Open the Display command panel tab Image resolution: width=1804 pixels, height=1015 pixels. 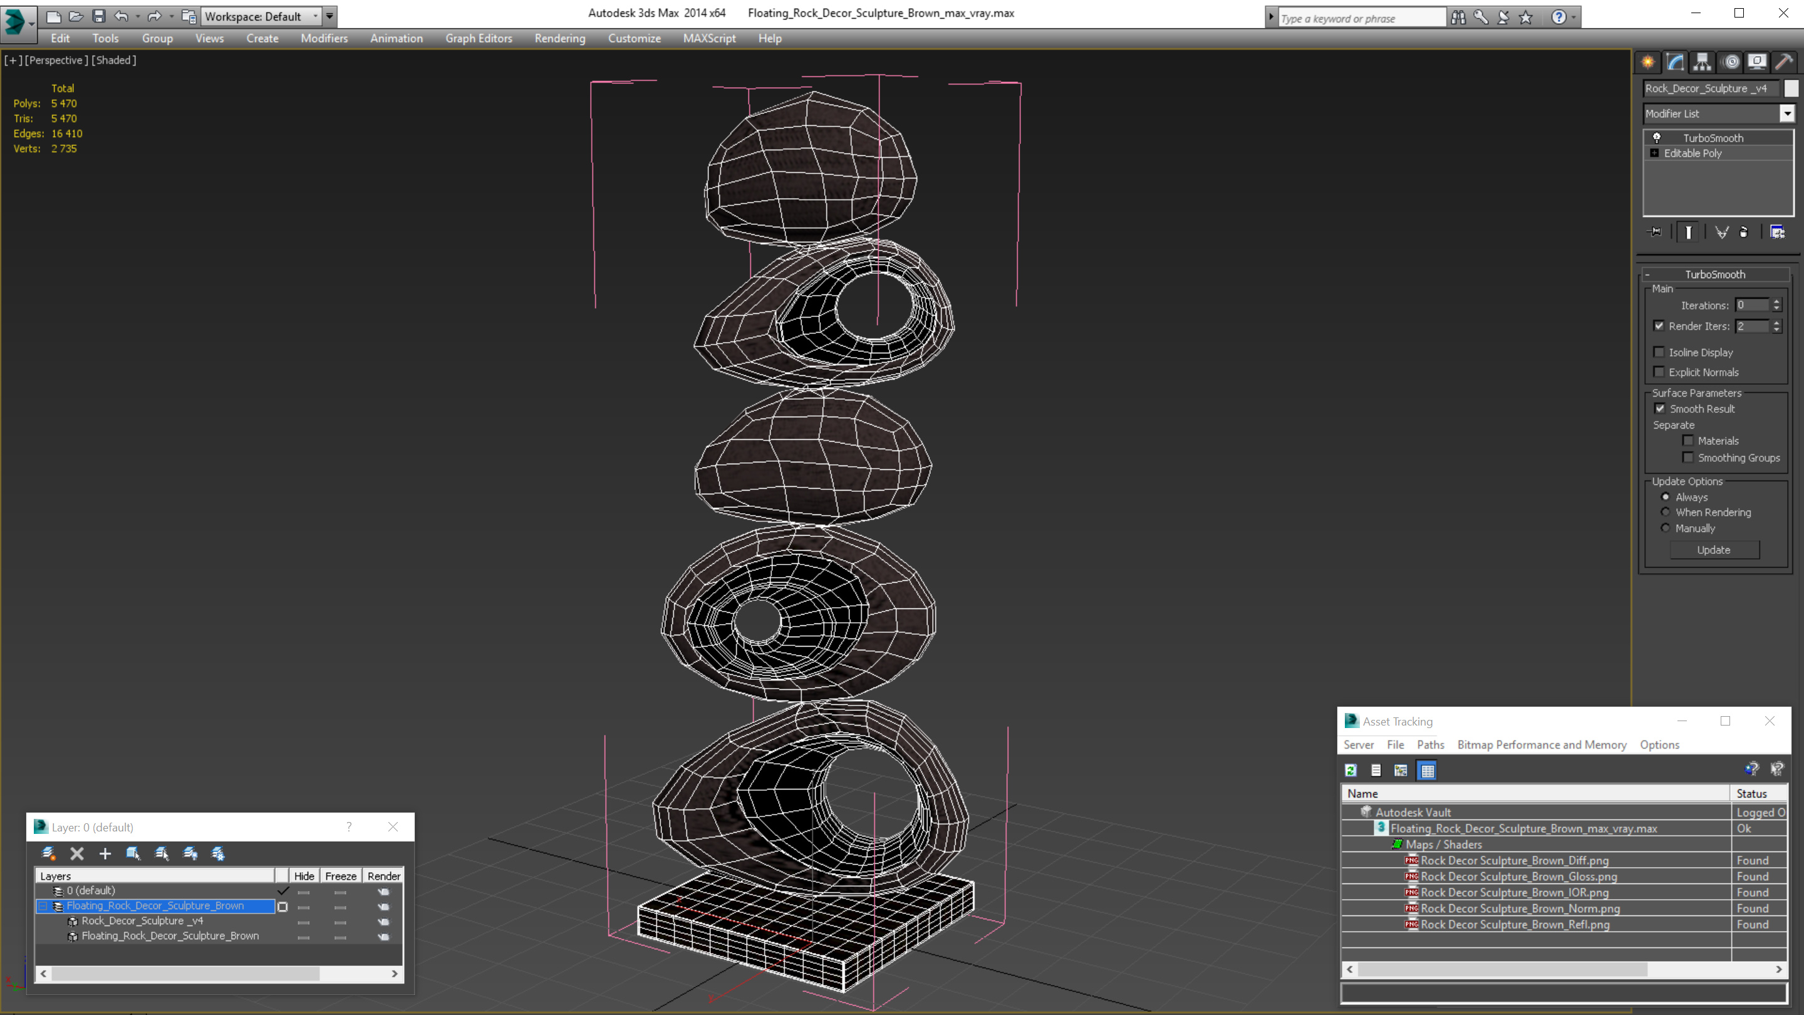point(1757,61)
